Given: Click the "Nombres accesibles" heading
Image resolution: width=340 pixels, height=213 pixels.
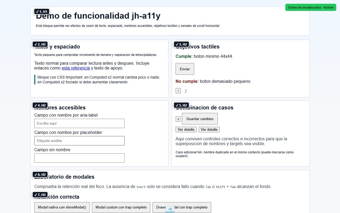Looking at the screenshot, I should pyautogui.click(x=60, y=108).
